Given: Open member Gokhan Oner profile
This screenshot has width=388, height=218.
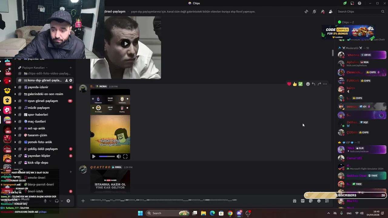Looking at the screenshot, I should click(362, 176).
